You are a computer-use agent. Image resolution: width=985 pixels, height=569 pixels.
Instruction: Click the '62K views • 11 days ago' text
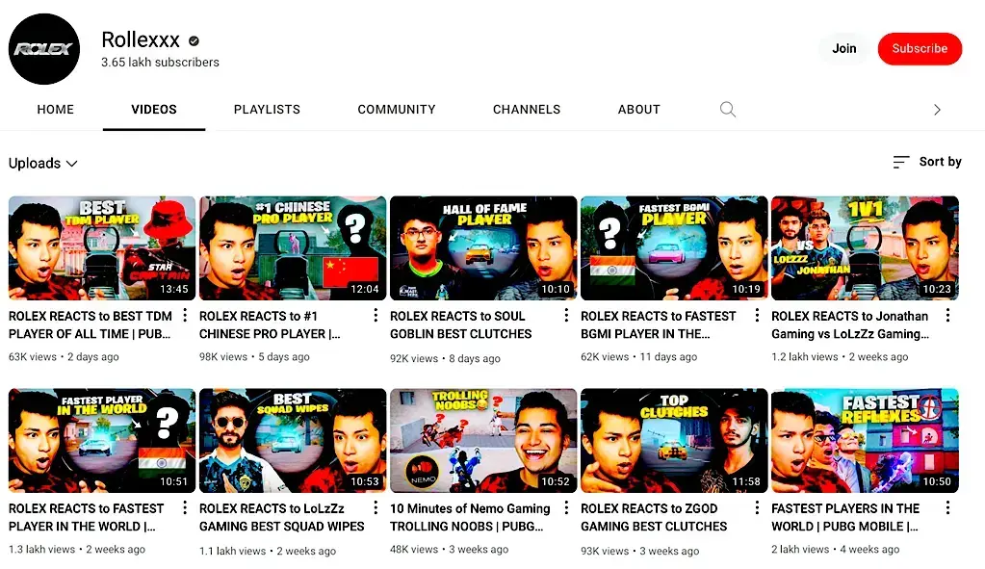point(639,357)
